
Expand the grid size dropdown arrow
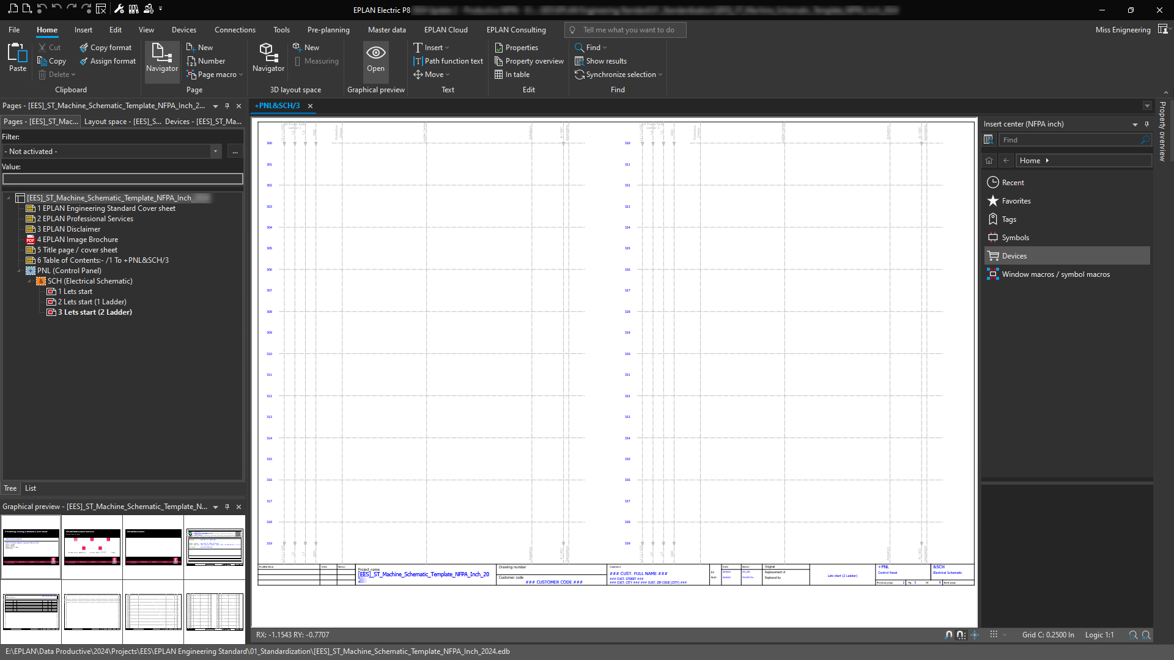pyautogui.click(x=1005, y=635)
